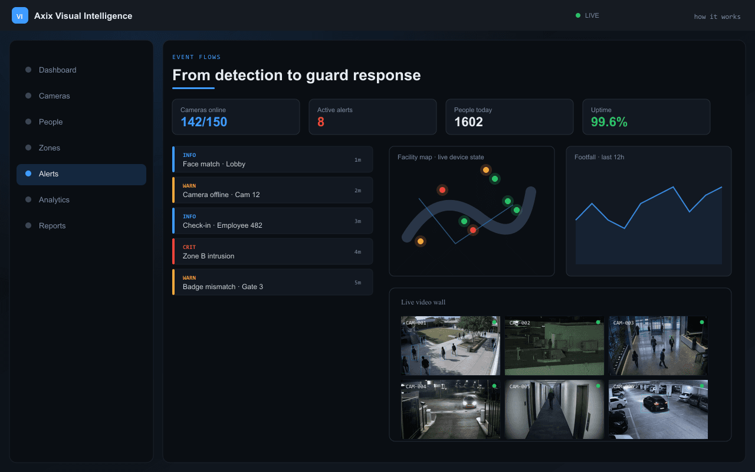This screenshot has width=755, height=472.
Task: Click the "Axix Visual Intelligence" title text
Action: 83,16
